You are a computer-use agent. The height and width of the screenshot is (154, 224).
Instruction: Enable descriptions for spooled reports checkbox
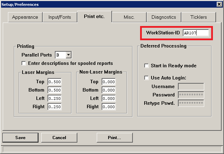pyautogui.click(x=24, y=63)
